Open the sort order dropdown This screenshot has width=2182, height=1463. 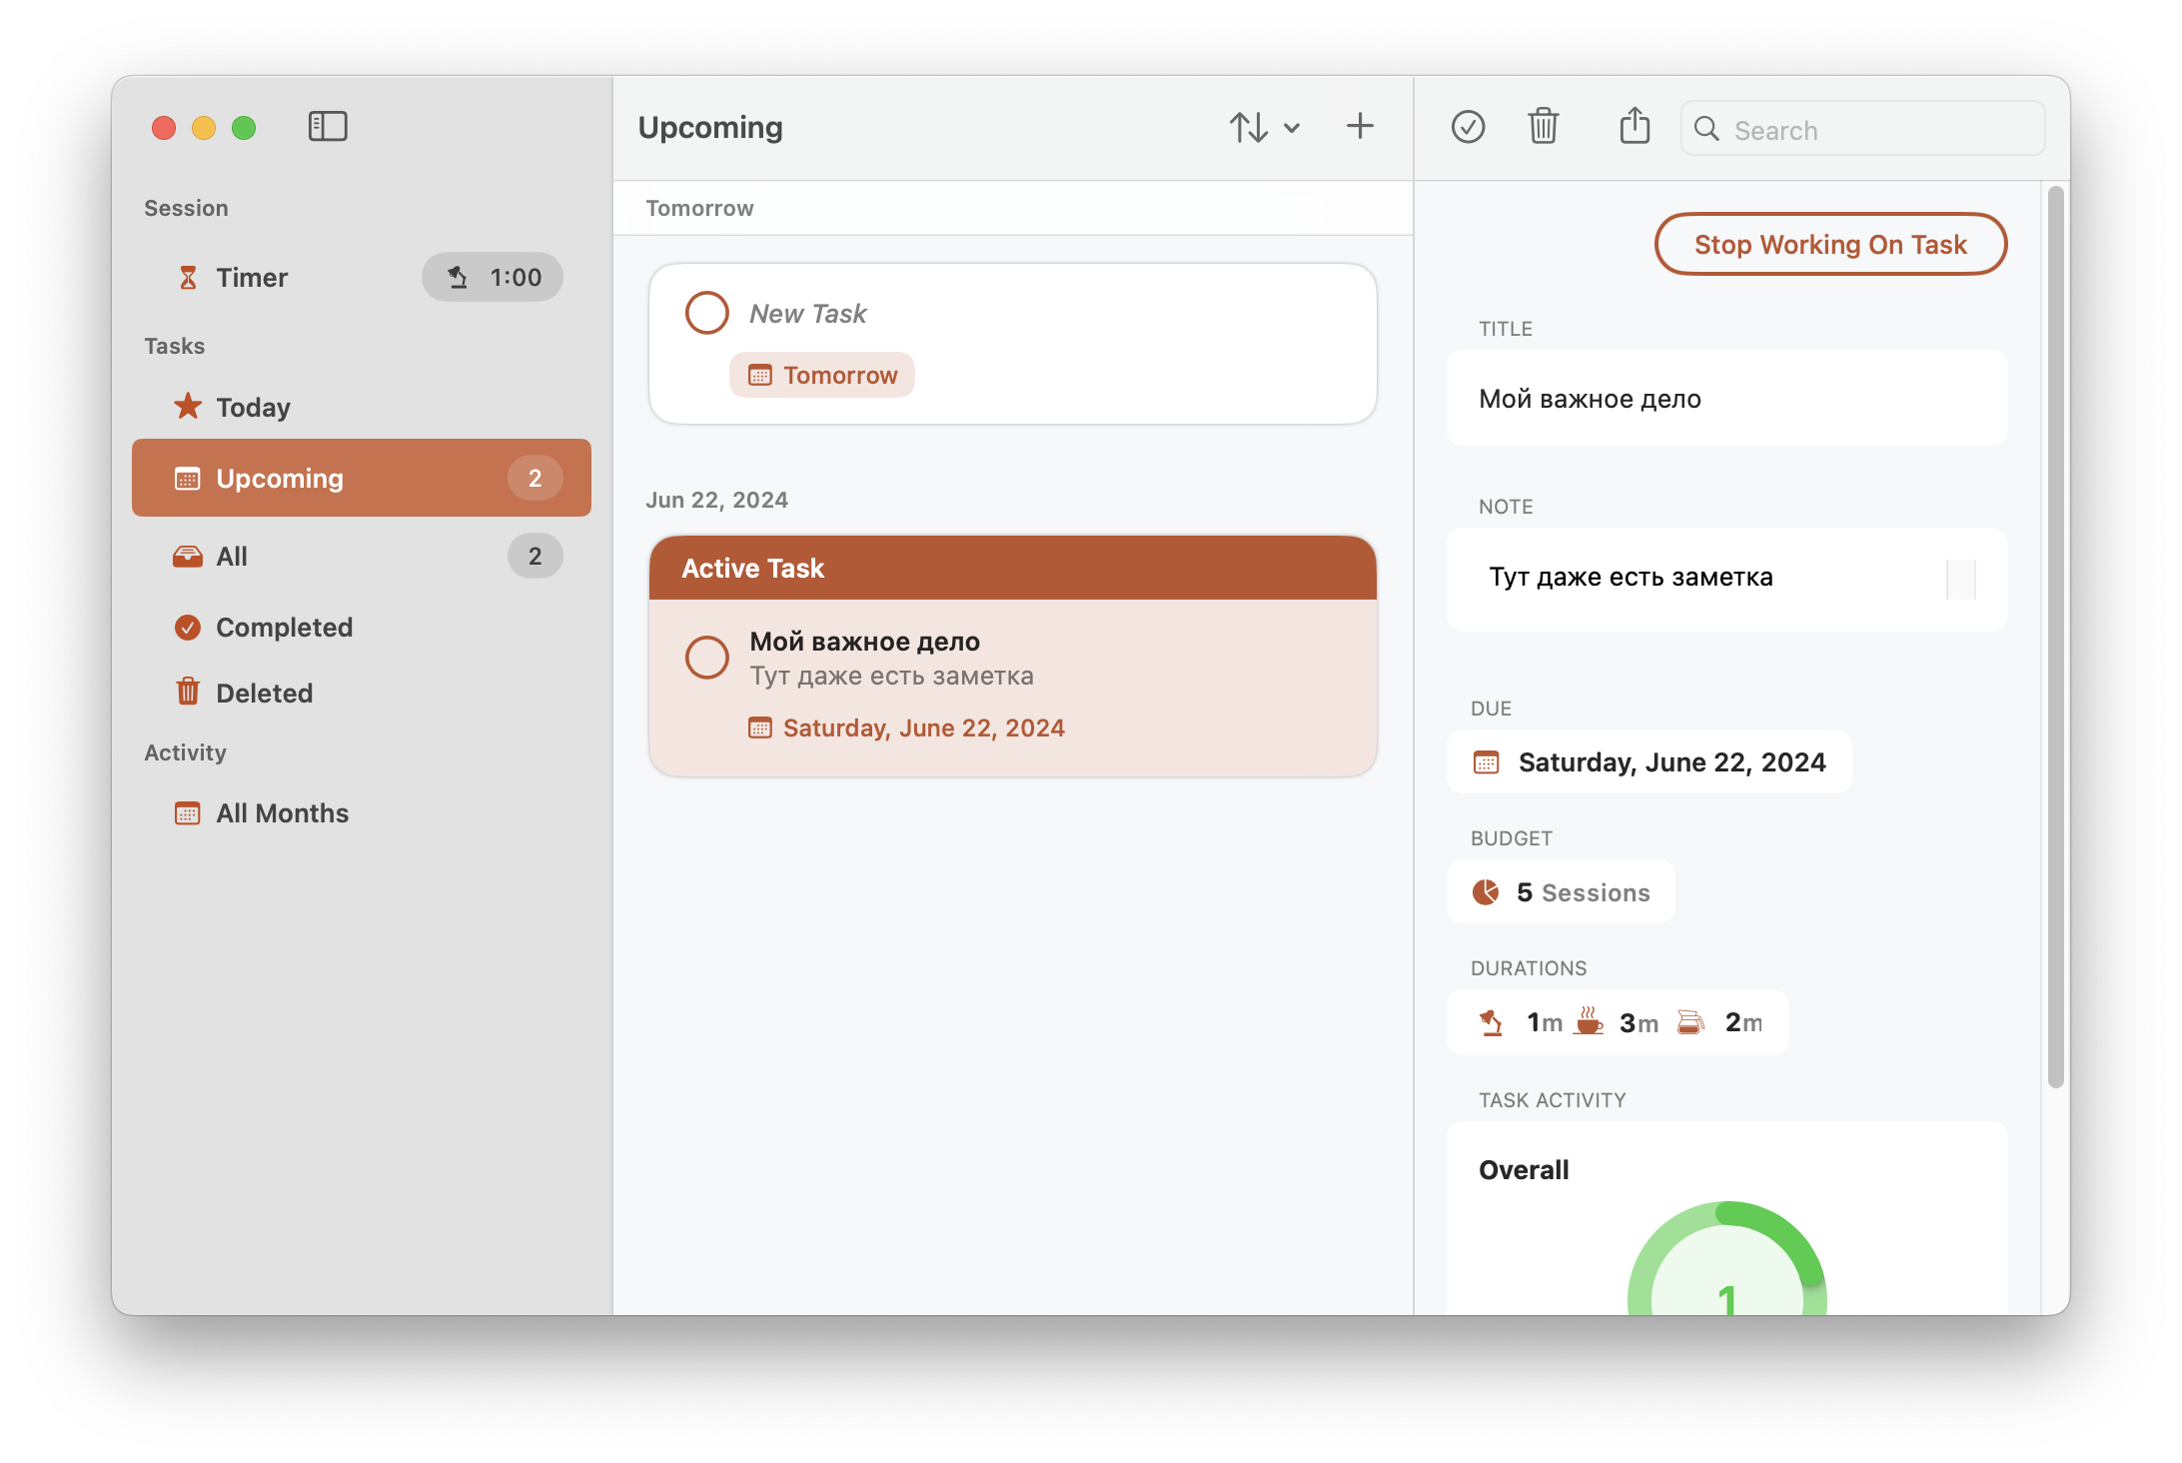[1264, 127]
